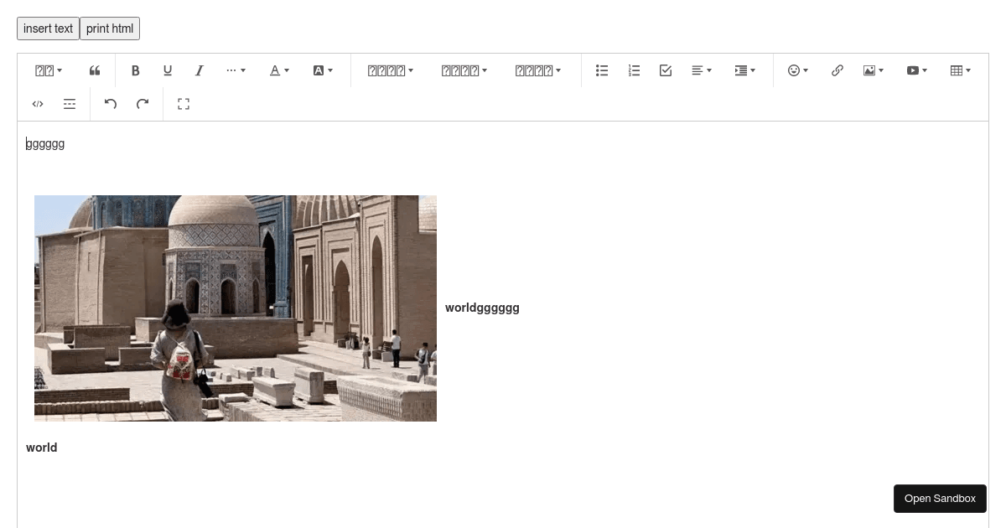The height and width of the screenshot is (528, 1006).
Task: Open the emoji picker dropdown
Action: coord(798,70)
